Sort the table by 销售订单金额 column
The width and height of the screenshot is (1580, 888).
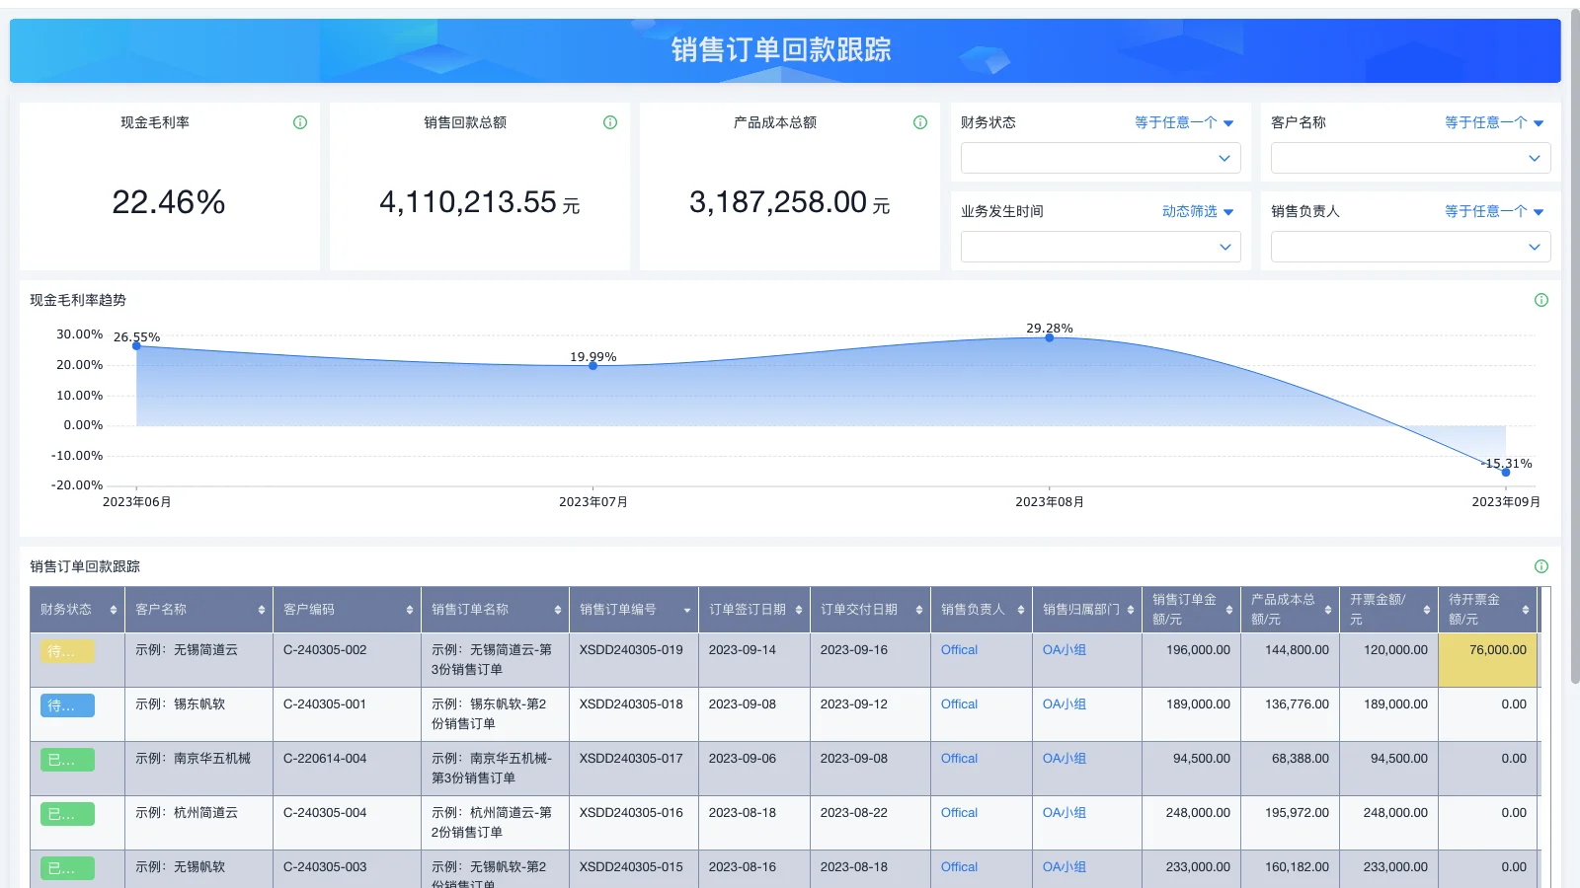tap(1228, 609)
